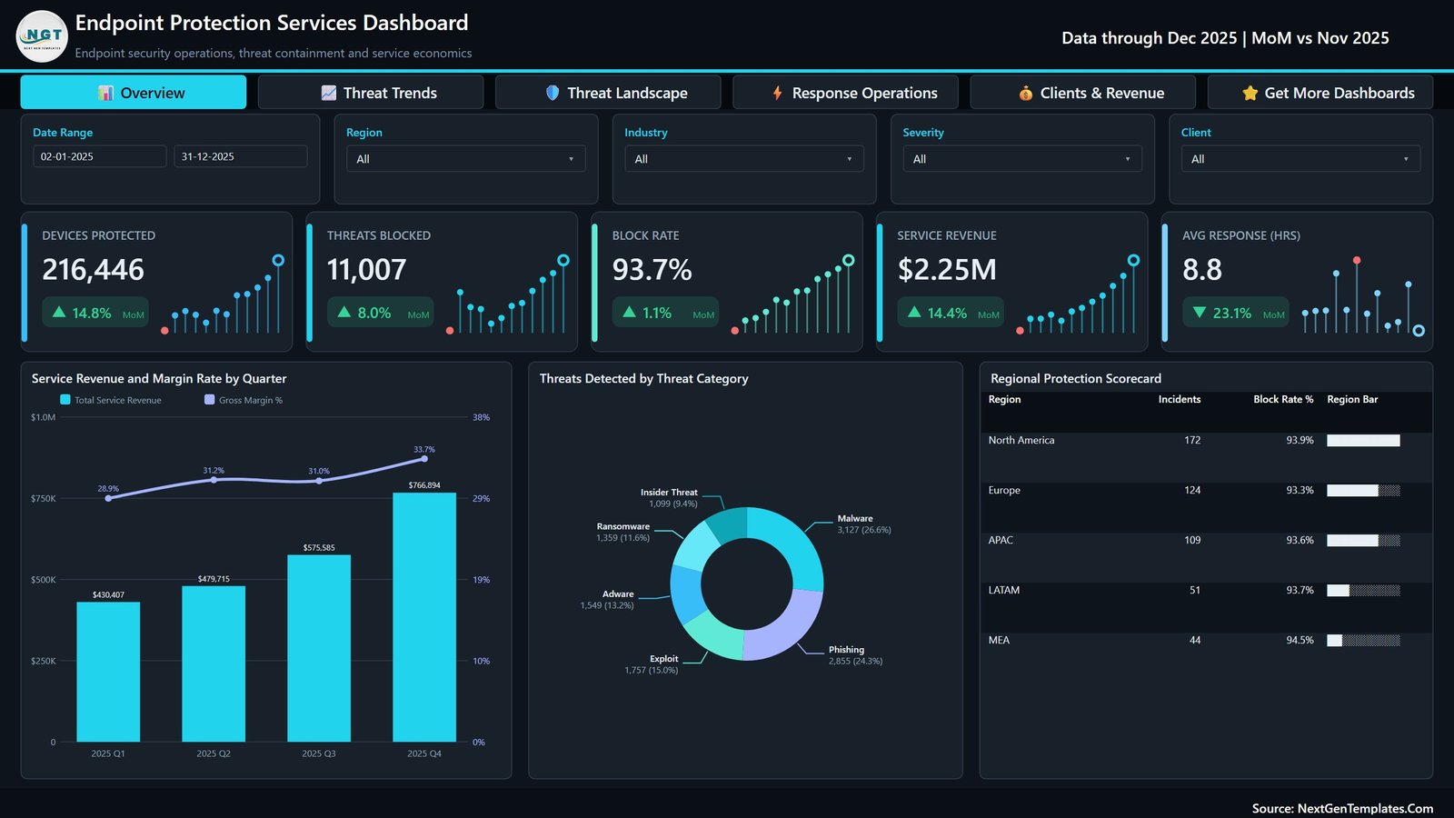Click the NGT logo icon
Image resolution: width=1454 pixels, height=818 pixels.
coord(42,36)
